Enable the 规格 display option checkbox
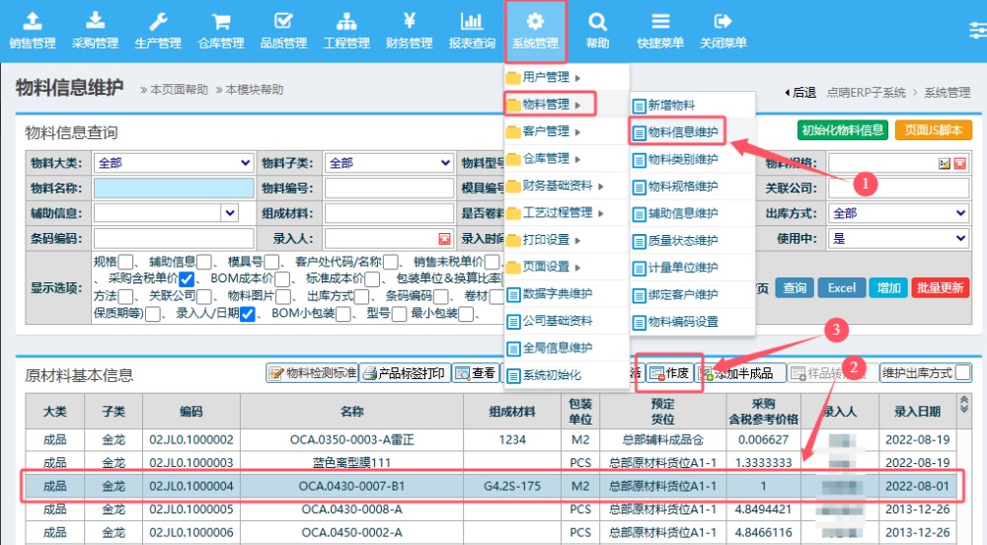Viewport: 987px width, 545px height. point(125,262)
